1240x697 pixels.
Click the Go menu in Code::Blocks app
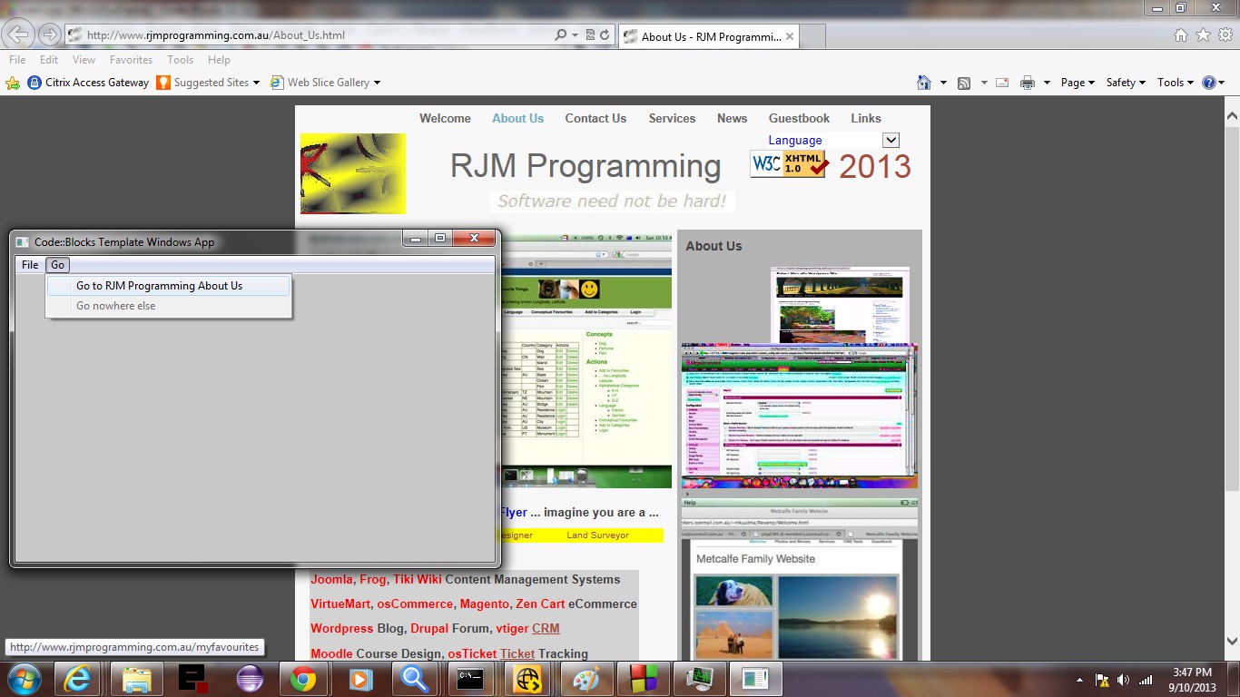[x=57, y=265]
